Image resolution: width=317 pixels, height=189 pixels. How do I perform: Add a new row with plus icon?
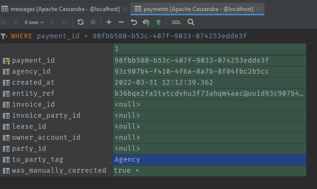[x=109, y=22]
